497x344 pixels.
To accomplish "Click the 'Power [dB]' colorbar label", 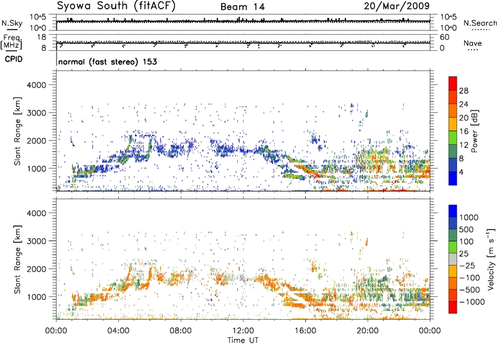I will 475,131.
